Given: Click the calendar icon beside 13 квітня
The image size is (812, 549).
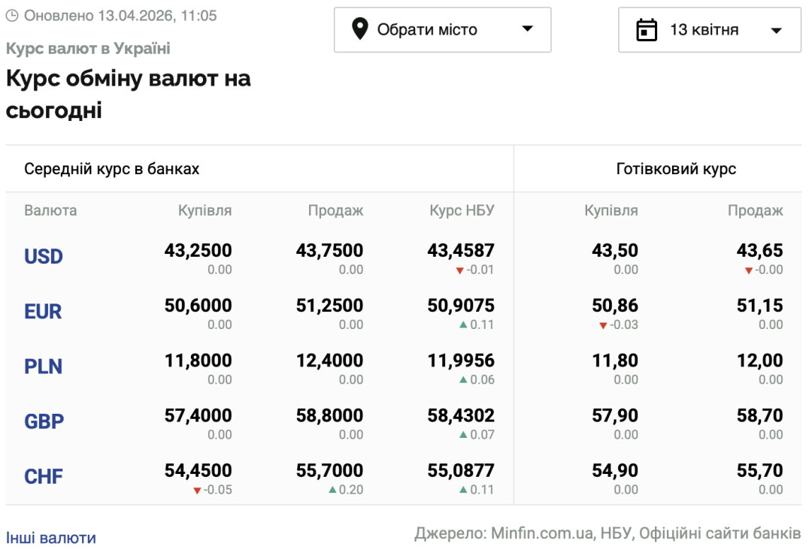Looking at the screenshot, I should pos(647,30).
